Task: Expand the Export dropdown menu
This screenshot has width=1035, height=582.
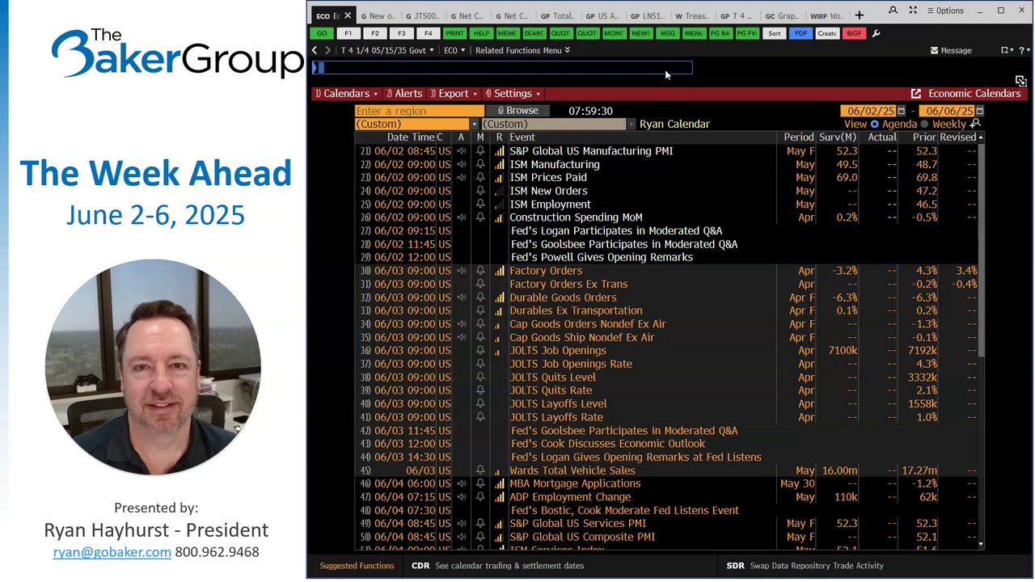Action: pos(452,94)
